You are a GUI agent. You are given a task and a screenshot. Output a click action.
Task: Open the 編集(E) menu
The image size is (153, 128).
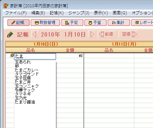38,13
